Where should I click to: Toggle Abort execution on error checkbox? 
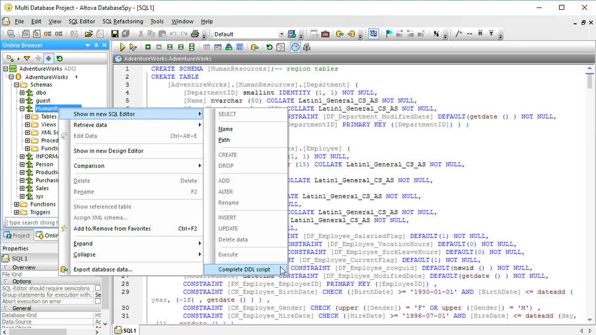coord(97,301)
